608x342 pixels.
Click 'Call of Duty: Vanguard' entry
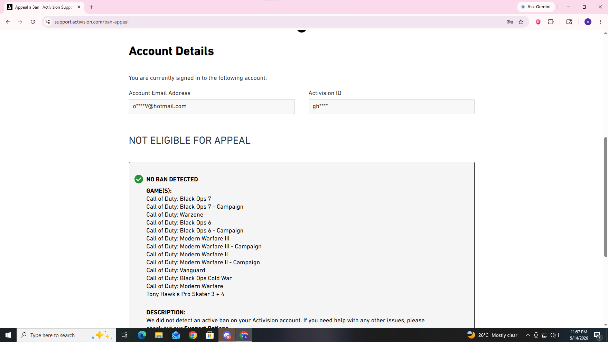point(176,270)
